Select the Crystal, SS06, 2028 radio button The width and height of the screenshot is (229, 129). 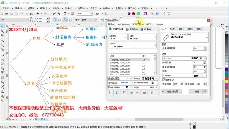tap(111, 63)
